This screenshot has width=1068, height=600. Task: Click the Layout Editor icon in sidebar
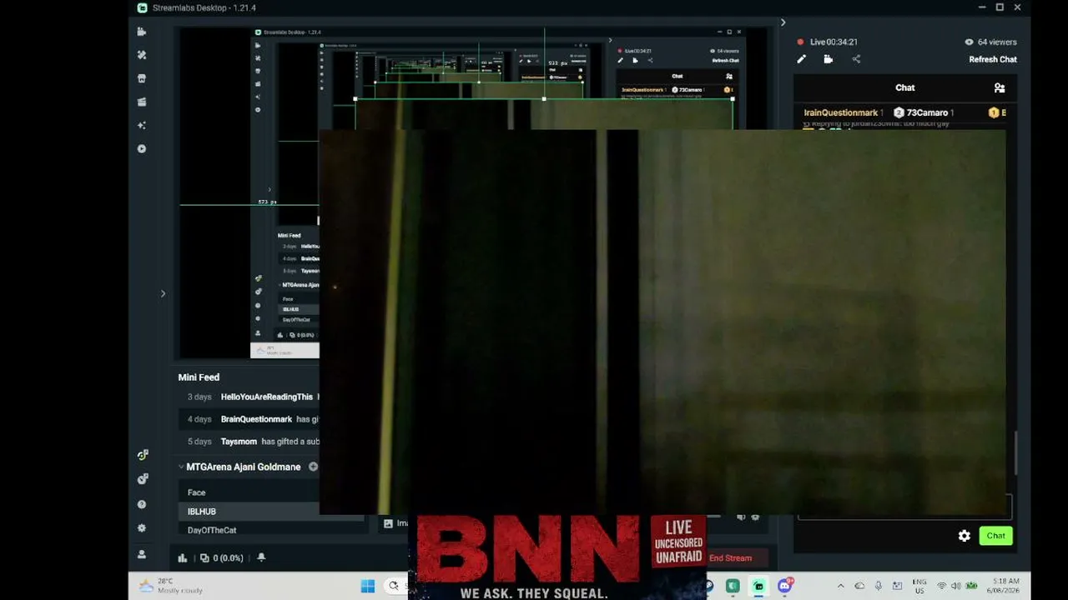pos(142,479)
